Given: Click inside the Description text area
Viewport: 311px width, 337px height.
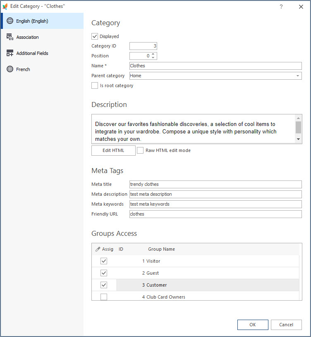Looking at the screenshot, I should point(194,129).
